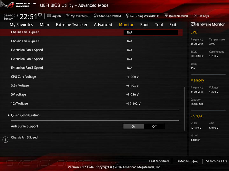This screenshot has width=229, height=171.
Task: Click the +3.408 V value
Action: coord(132,86)
